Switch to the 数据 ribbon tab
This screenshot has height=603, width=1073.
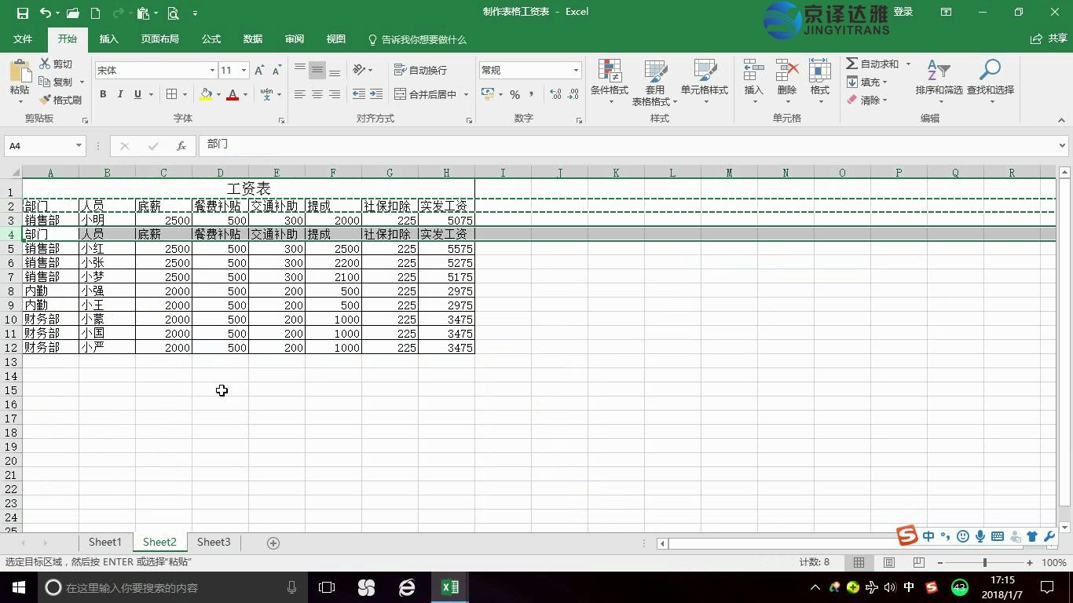tap(253, 39)
